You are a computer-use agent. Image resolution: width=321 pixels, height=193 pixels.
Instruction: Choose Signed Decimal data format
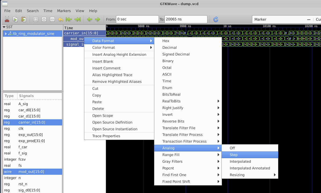tap(176, 54)
